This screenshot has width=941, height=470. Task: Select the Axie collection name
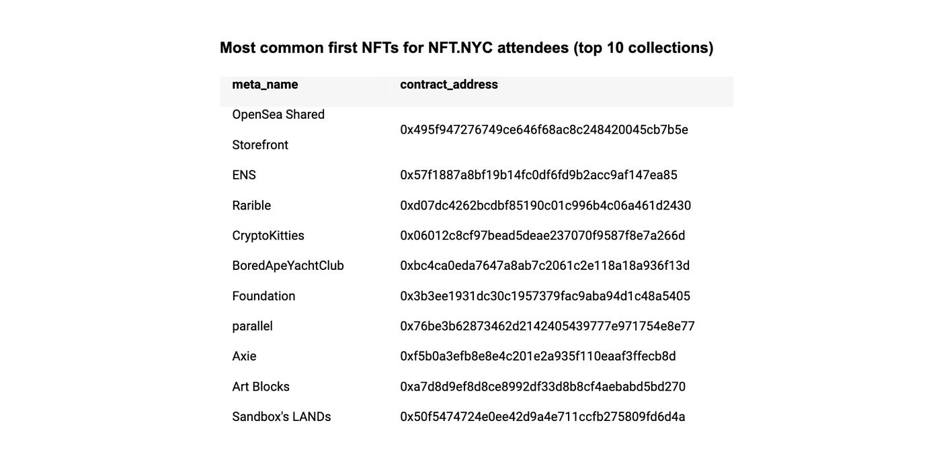(244, 357)
